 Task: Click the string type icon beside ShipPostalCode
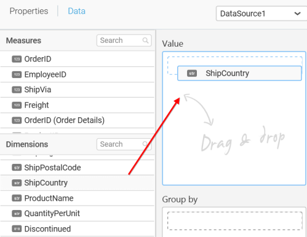[x=17, y=168]
